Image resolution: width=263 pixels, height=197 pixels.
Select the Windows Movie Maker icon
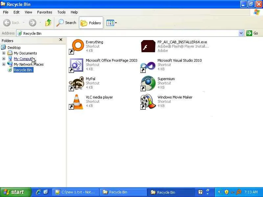[x=148, y=102]
